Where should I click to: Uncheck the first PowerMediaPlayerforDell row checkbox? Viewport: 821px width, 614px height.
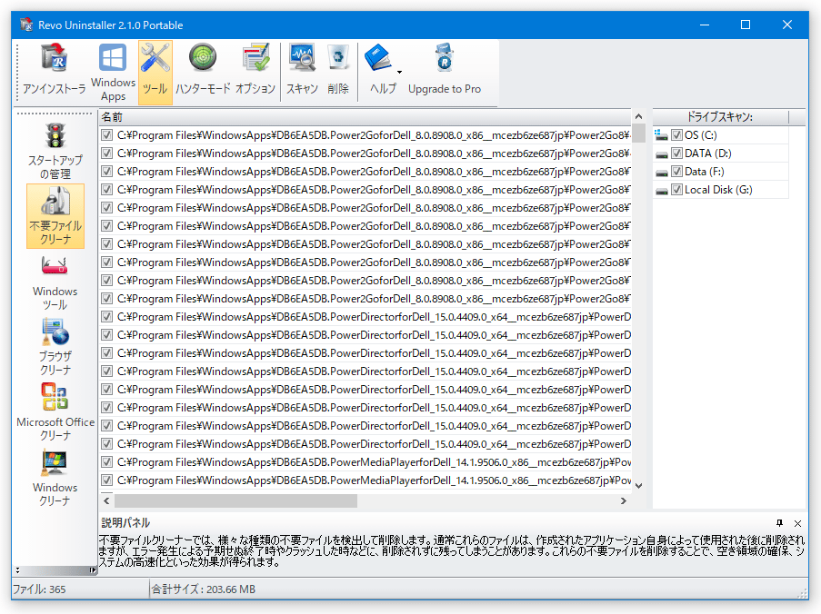[106, 462]
